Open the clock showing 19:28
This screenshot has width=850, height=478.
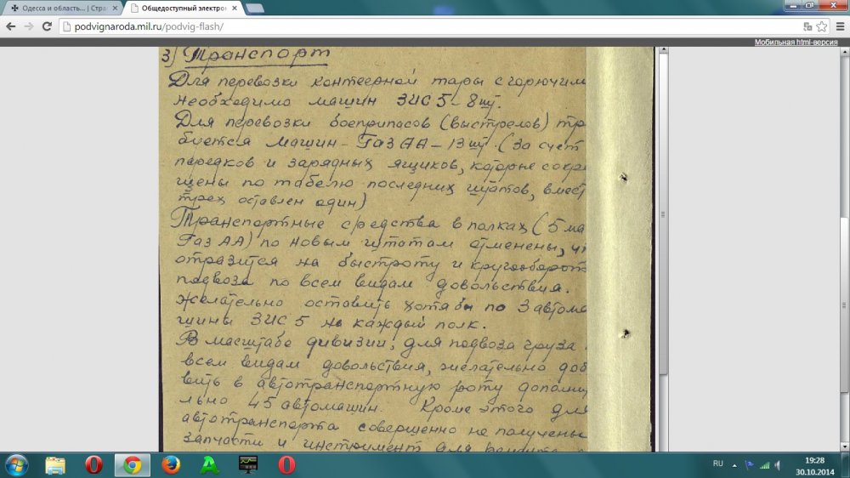point(815,465)
